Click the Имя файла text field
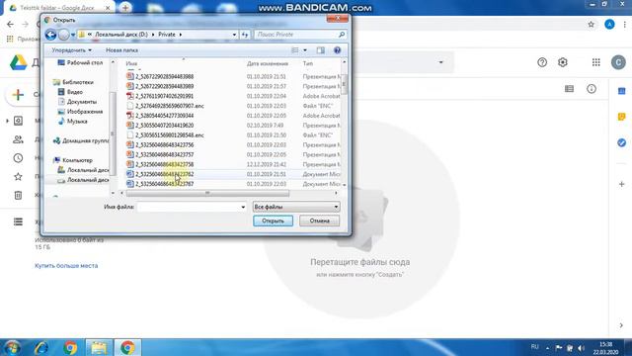Viewport: 632px width, 356px height. coord(189,207)
